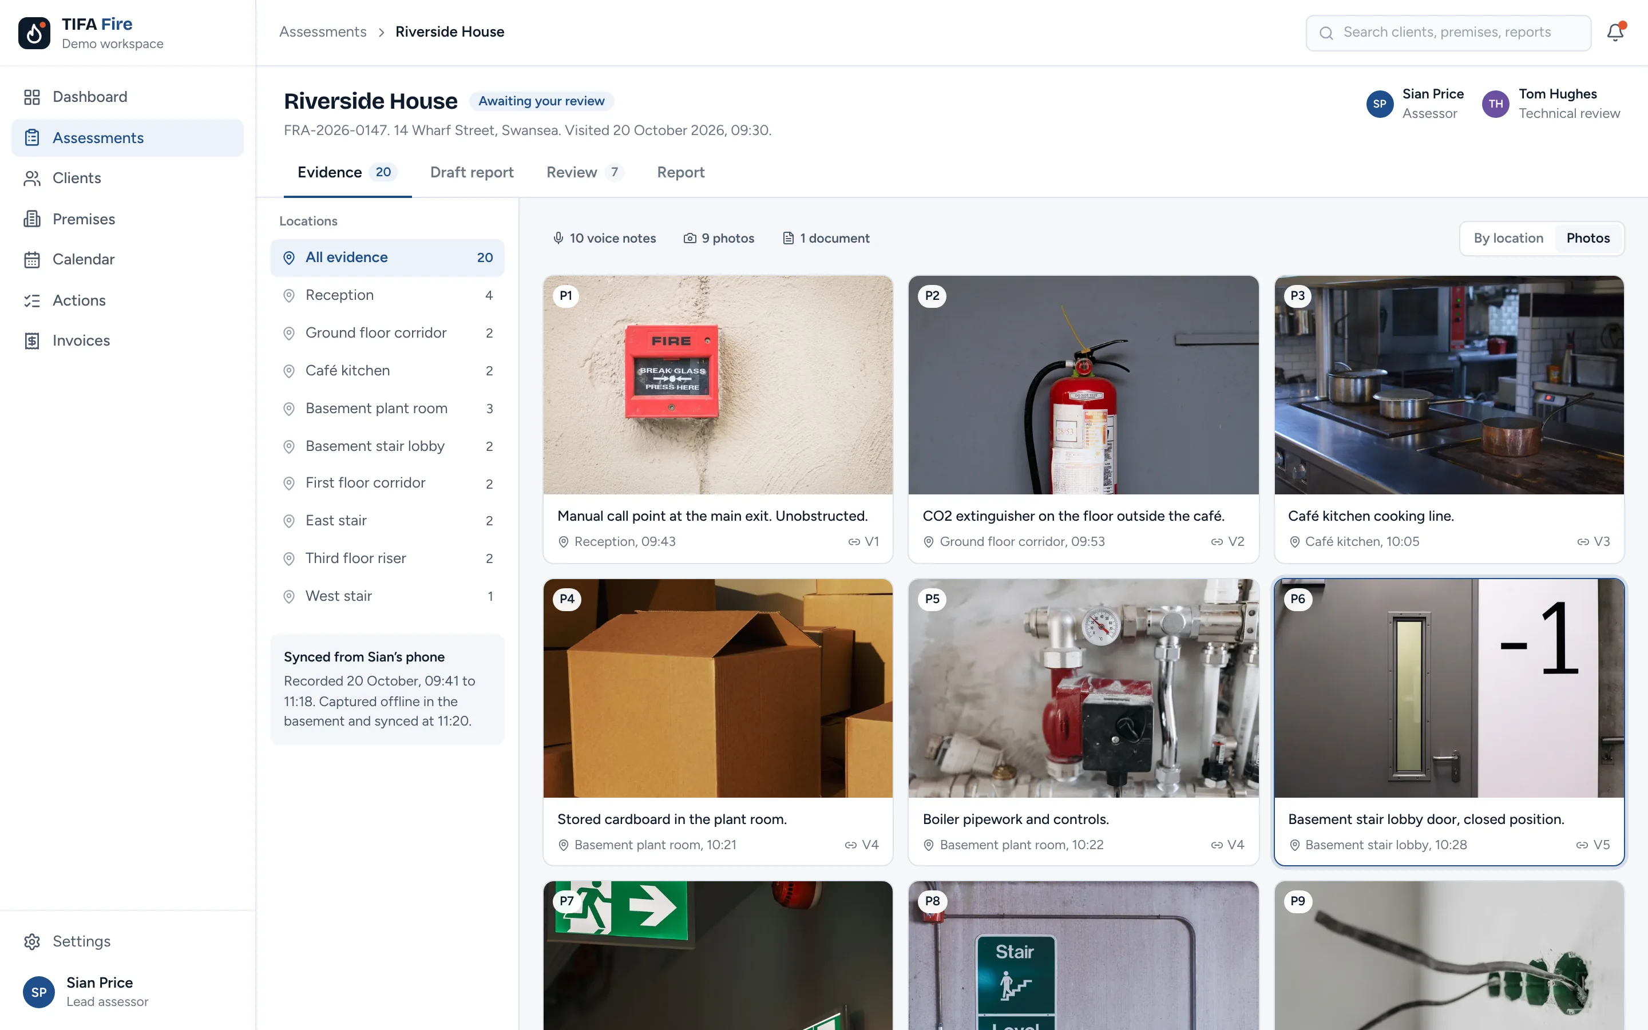The image size is (1648, 1030).
Task: Open Premises in the sidebar
Action: click(x=128, y=219)
